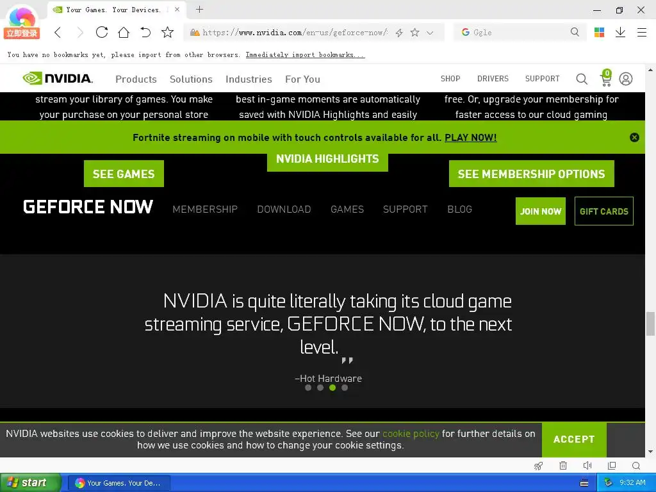Open the Products menu

click(136, 79)
